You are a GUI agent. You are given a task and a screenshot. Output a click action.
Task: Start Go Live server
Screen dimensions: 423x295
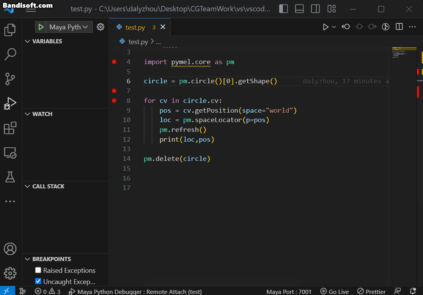tap(335, 292)
